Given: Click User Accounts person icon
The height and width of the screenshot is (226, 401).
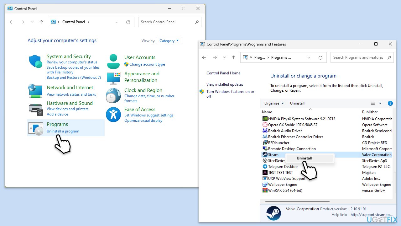Looking at the screenshot, I should (113, 62).
